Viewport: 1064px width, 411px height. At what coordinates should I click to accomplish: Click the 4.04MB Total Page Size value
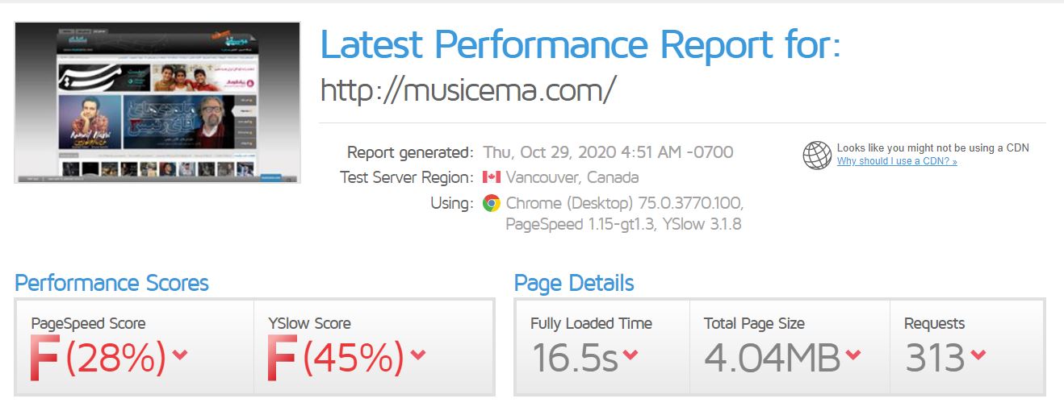tap(772, 359)
